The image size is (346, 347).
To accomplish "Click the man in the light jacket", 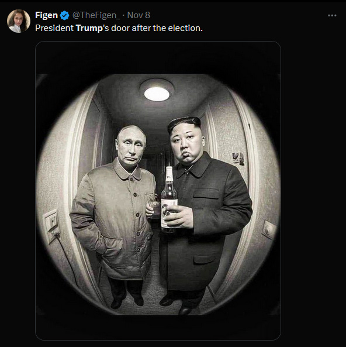I will pyautogui.click(x=115, y=216).
